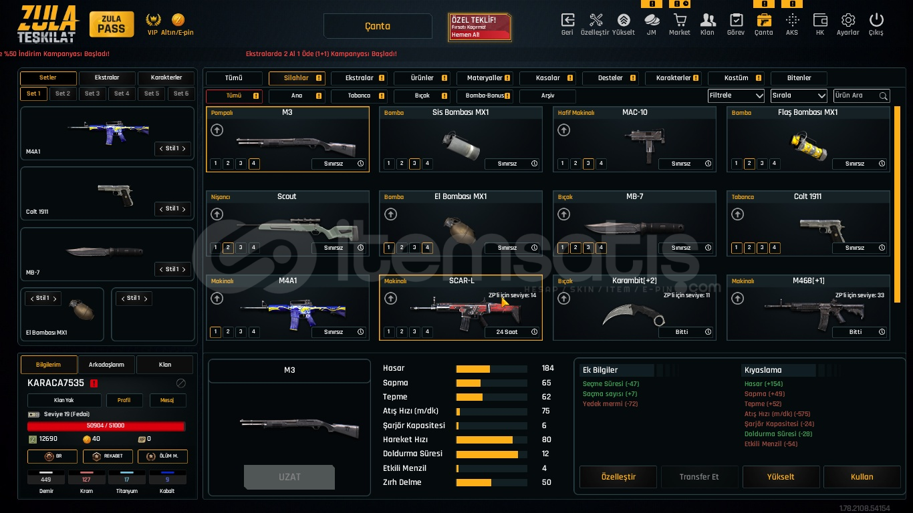
Task: Go back using the Geri icon
Action: click(567, 20)
